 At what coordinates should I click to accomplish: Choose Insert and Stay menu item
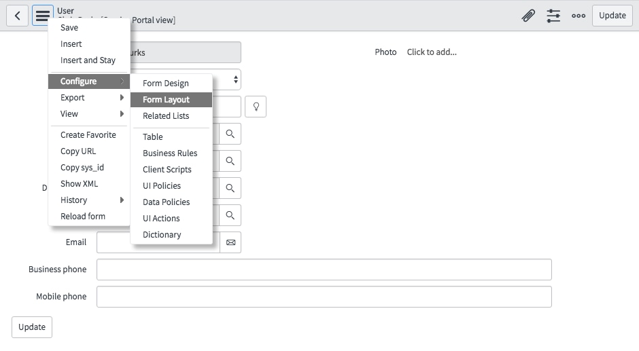(x=89, y=60)
